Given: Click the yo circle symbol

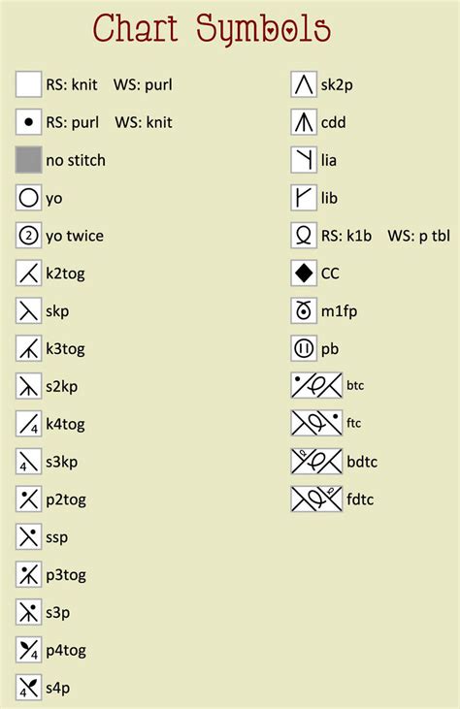Looking at the screenshot, I should (x=28, y=198).
